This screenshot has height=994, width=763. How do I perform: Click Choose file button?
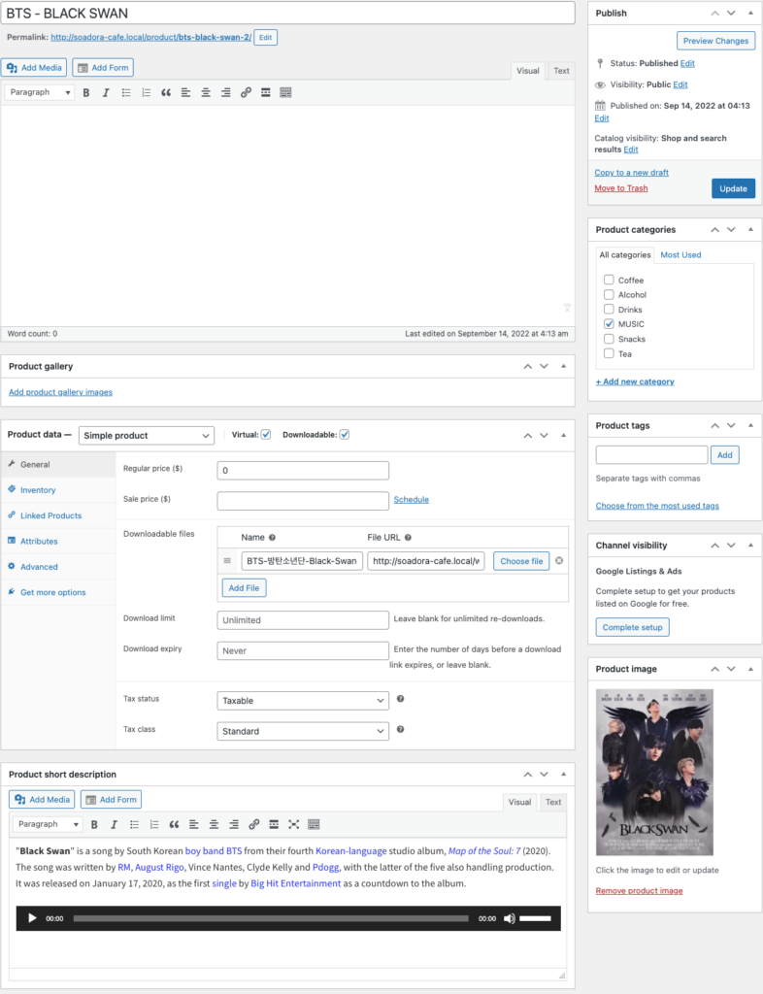[x=521, y=561]
